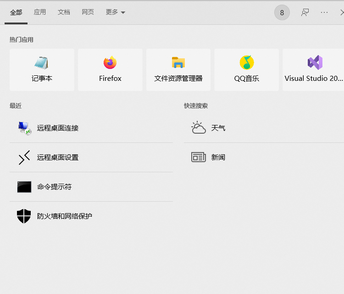Open the Visual Studio app icon
344x294 pixels.
[x=315, y=62]
